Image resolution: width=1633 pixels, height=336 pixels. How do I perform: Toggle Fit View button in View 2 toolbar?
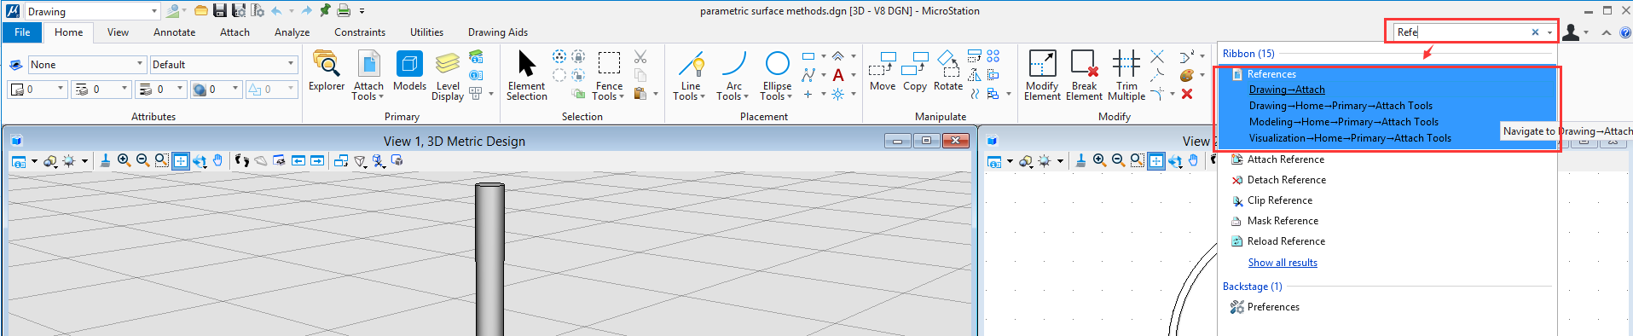pyautogui.click(x=1156, y=160)
